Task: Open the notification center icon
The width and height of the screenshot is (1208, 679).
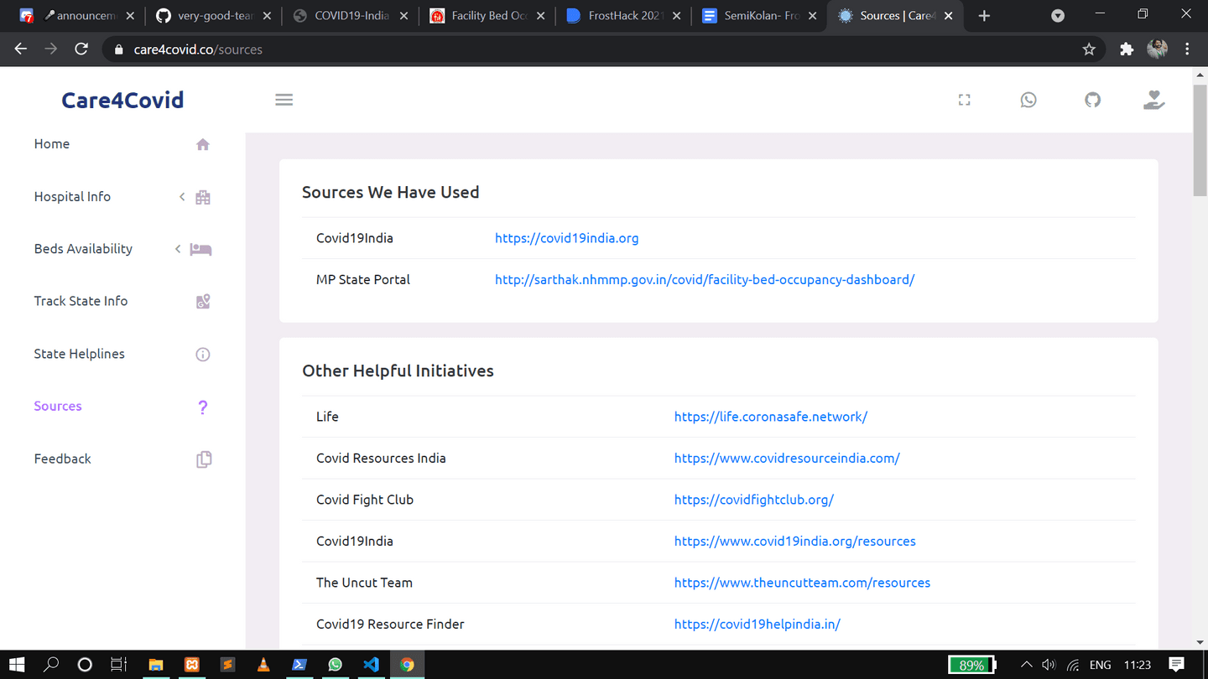Action: click(x=1177, y=665)
